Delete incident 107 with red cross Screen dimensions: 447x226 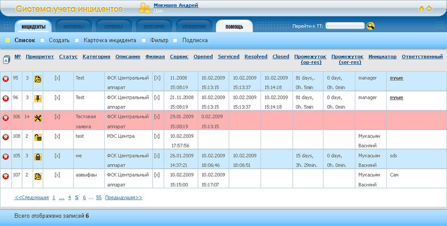5,176
